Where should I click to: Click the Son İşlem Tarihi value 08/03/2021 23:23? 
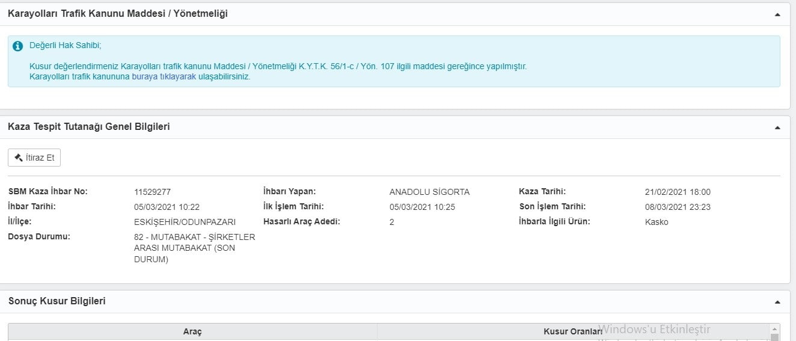(678, 207)
